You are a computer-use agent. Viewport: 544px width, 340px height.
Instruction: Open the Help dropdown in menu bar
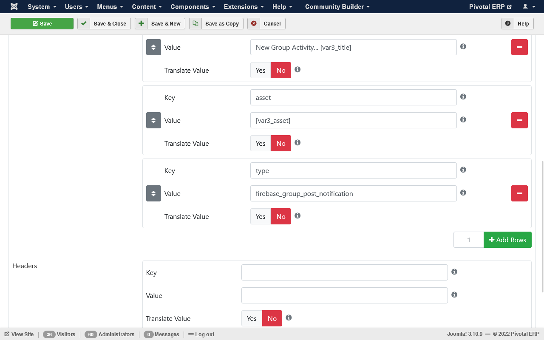(x=282, y=6)
